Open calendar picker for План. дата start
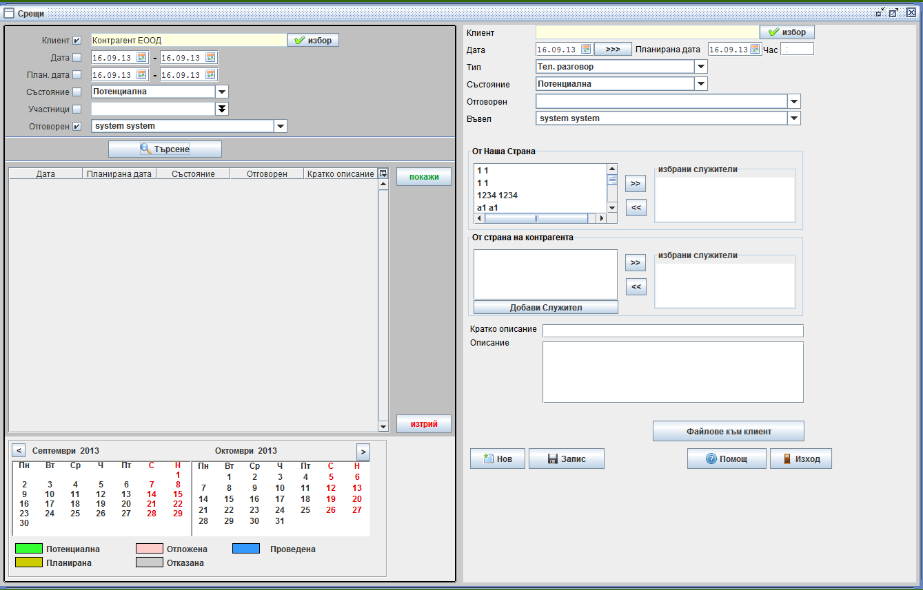Viewport: 923px width, 590px height. (141, 75)
